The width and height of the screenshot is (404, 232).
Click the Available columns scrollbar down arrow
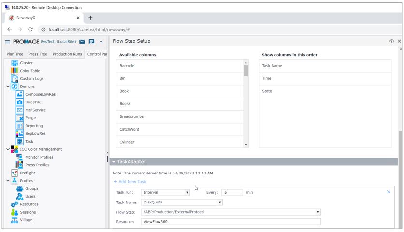245,145
